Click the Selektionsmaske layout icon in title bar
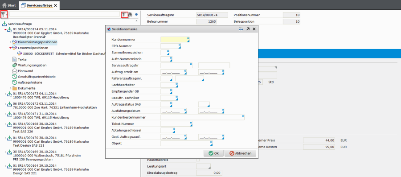This screenshot has width=401, height=177. coord(241,29)
